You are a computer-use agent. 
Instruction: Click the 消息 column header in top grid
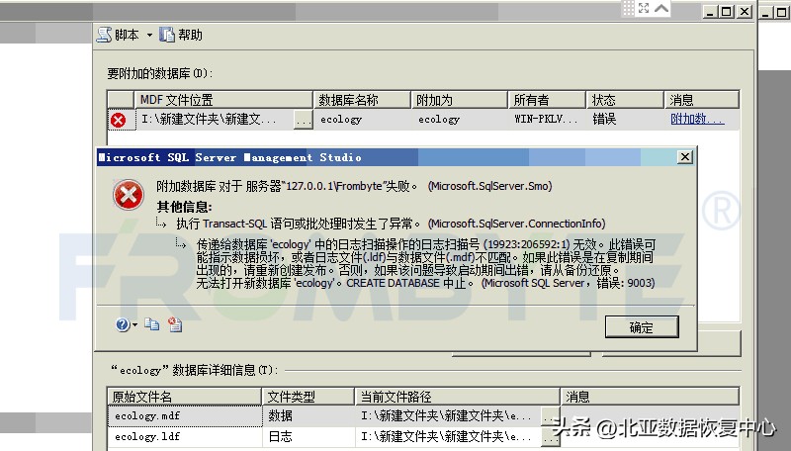coord(702,100)
